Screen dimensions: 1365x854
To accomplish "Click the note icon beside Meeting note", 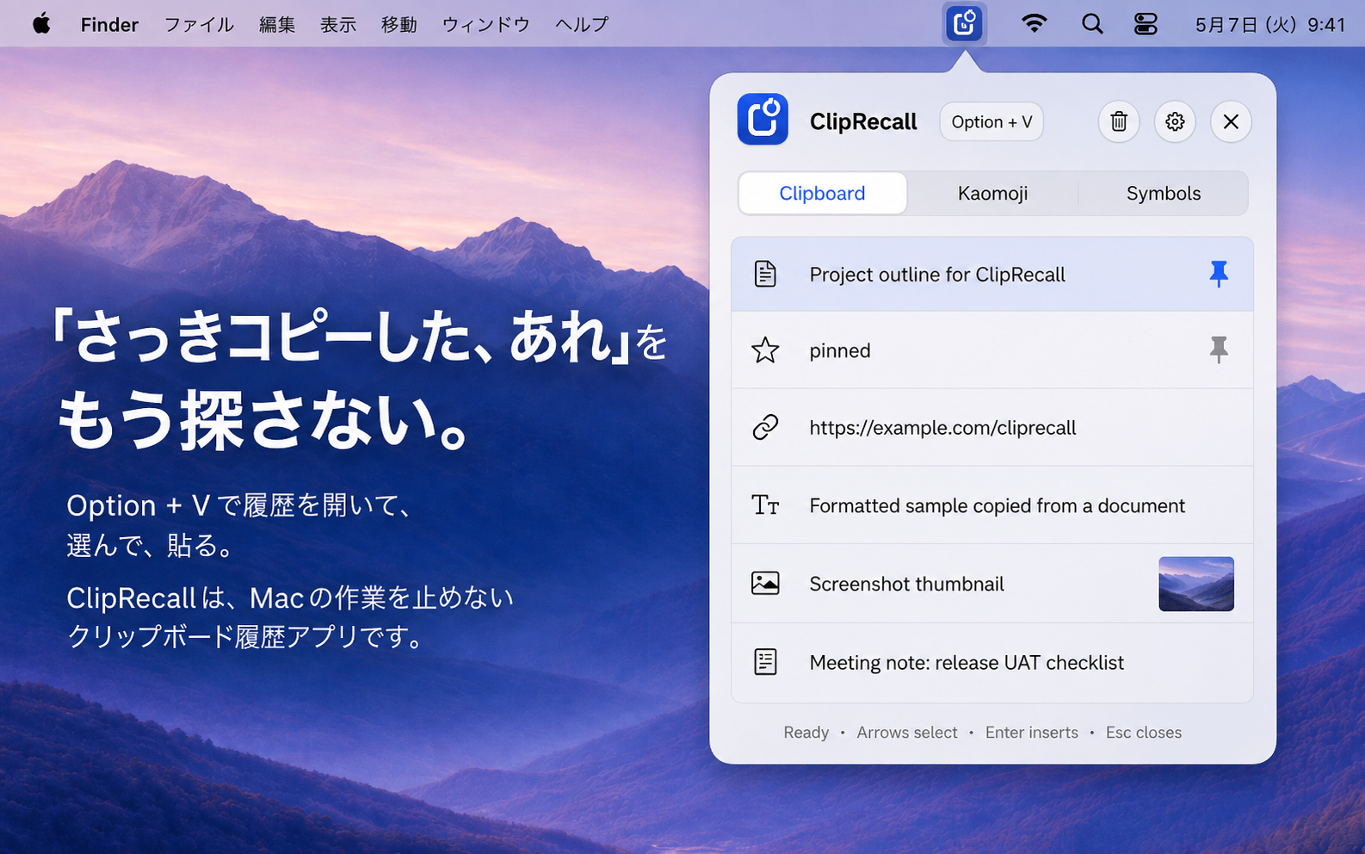I will point(765,661).
